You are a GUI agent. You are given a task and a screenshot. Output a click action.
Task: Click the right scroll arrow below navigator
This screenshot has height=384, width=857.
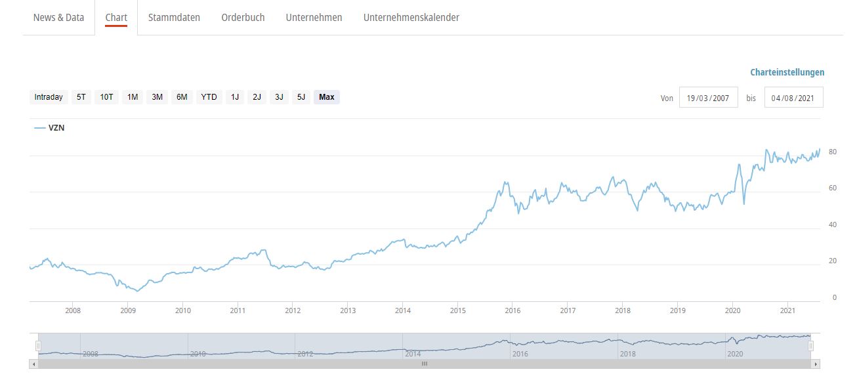[x=816, y=364]
